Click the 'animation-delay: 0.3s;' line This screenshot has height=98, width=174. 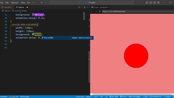click(30, 18)
